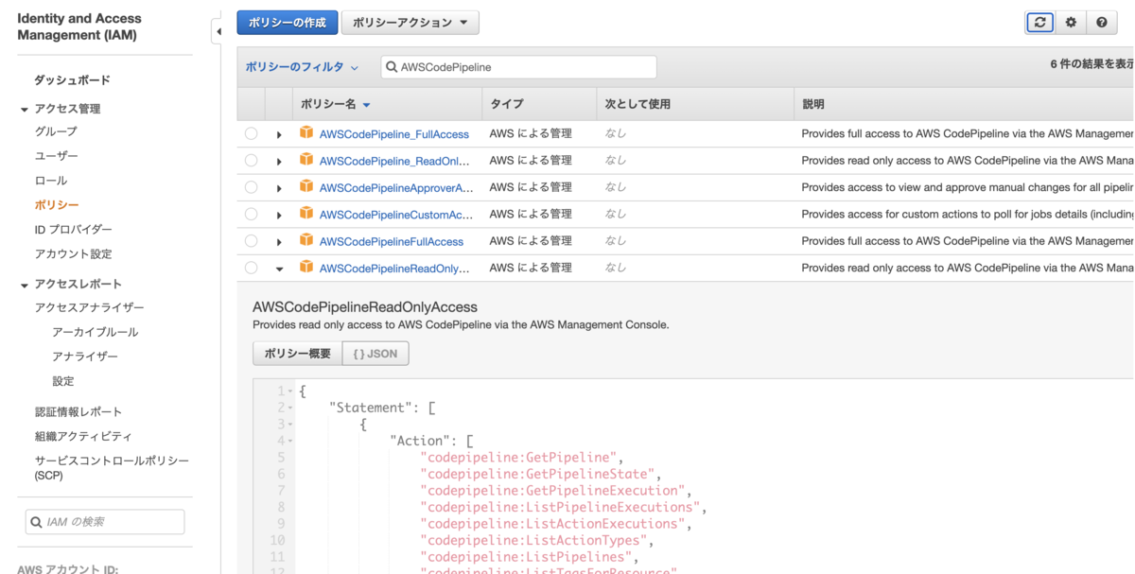Click the policy icon beside AWSCodePipelineCustomAc...
Screen dimensions: 1135x574
(x=306, y=214)
